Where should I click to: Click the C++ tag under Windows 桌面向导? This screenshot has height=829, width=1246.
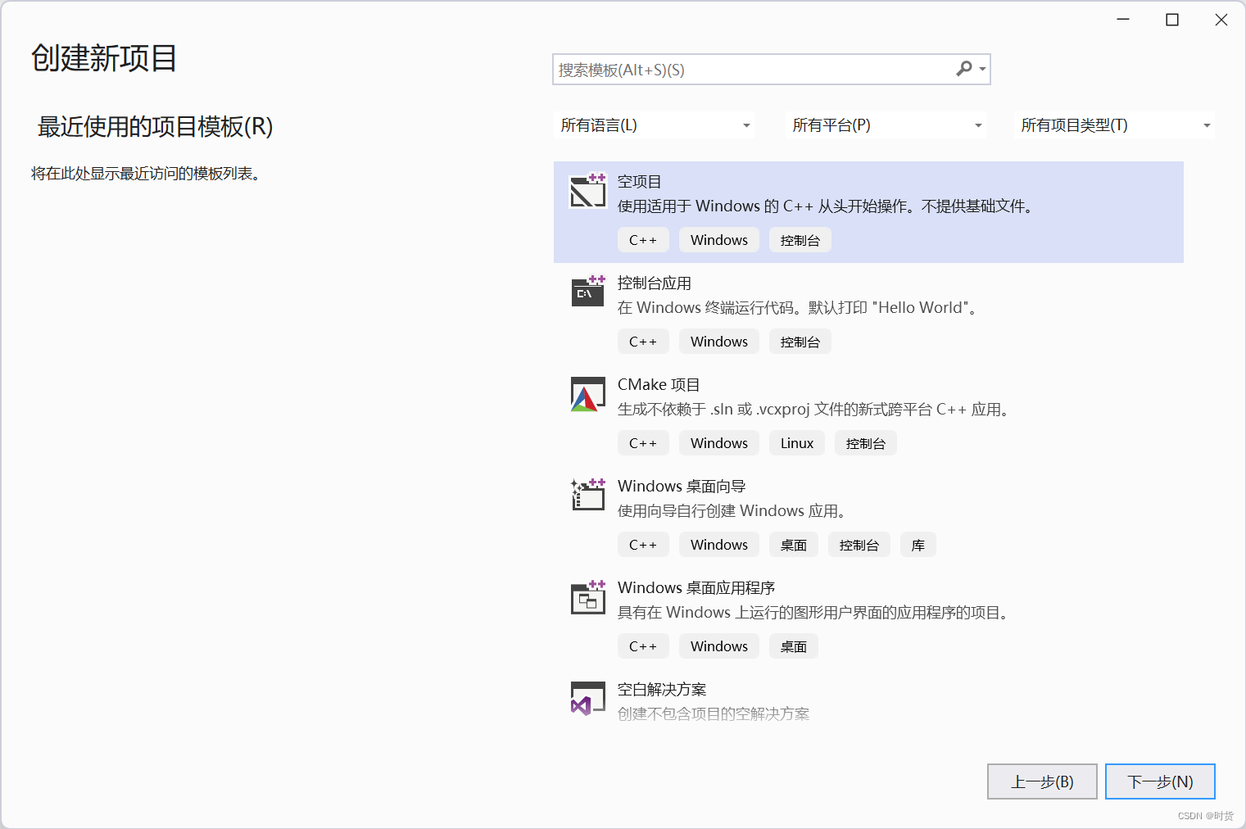[643, 545]
